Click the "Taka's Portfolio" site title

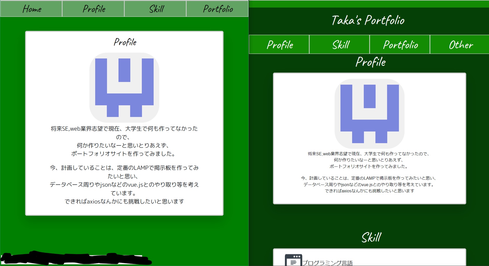point(368,20)
